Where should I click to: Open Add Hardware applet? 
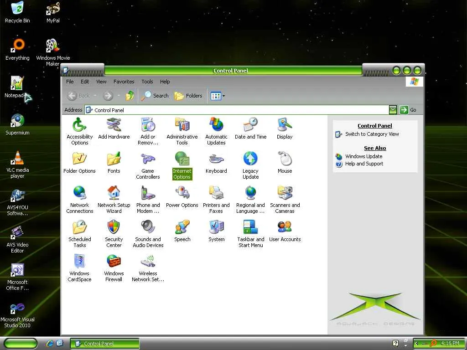[x=114, y=129]
